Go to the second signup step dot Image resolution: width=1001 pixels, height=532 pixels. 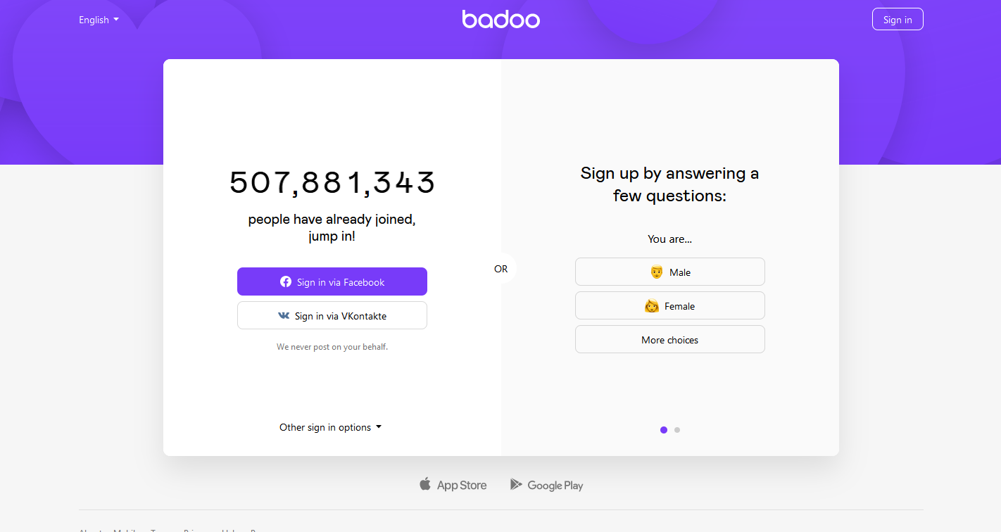tap(677, 430)
